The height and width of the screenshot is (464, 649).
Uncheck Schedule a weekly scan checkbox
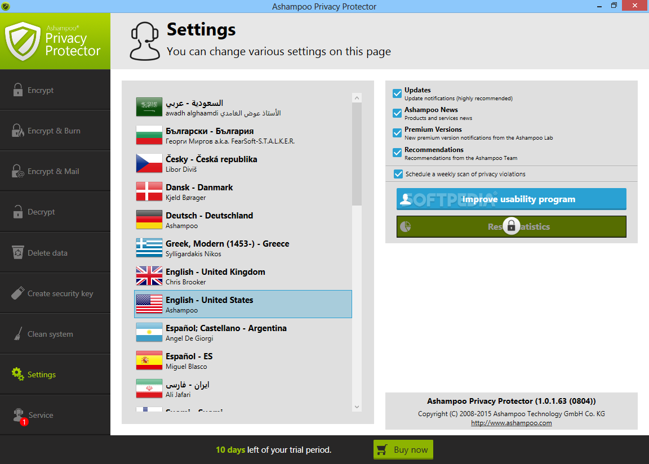point(398,173)
